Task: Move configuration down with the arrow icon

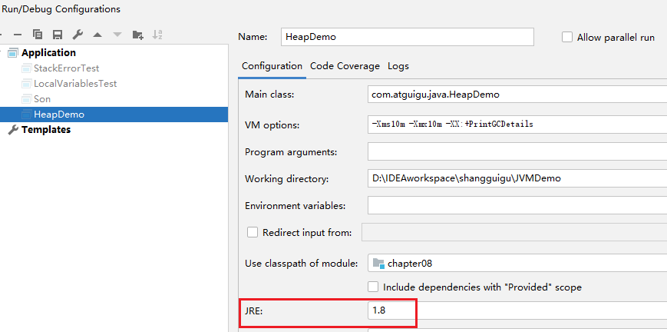Action: [117, 35]
